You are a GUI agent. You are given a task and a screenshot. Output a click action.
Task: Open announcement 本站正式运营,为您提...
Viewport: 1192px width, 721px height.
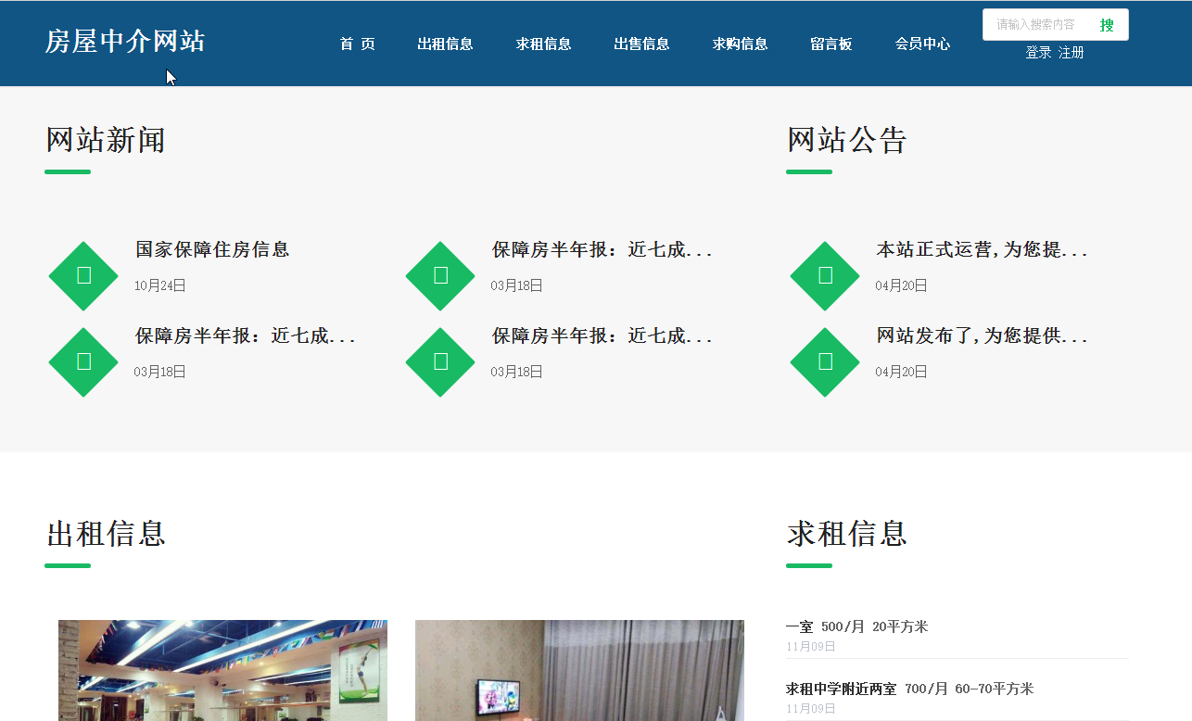[x=982, y=249]
